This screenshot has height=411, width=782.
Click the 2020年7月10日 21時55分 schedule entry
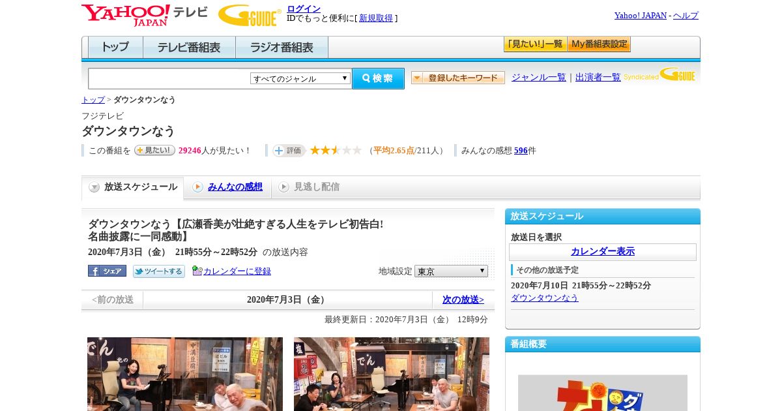tap(581, 286)
